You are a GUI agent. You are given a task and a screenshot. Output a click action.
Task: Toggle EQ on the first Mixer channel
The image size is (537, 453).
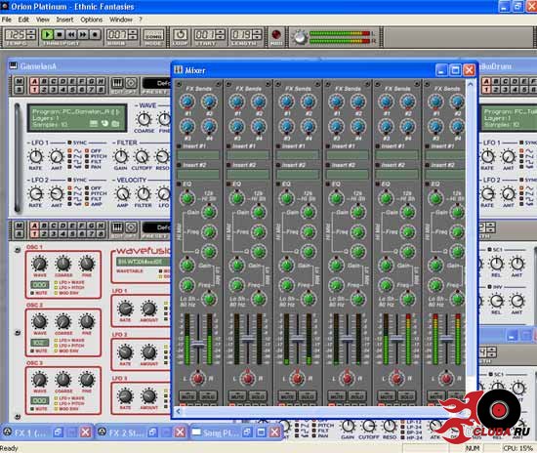click(x=179, y=185)
